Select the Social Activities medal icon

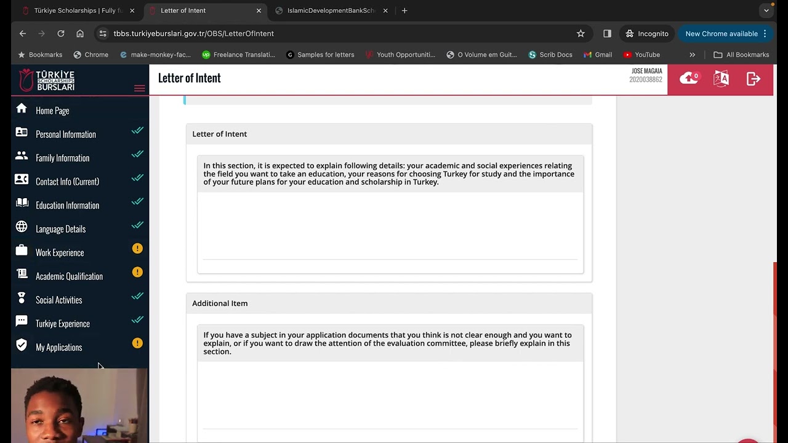click(x=22, y=298)
